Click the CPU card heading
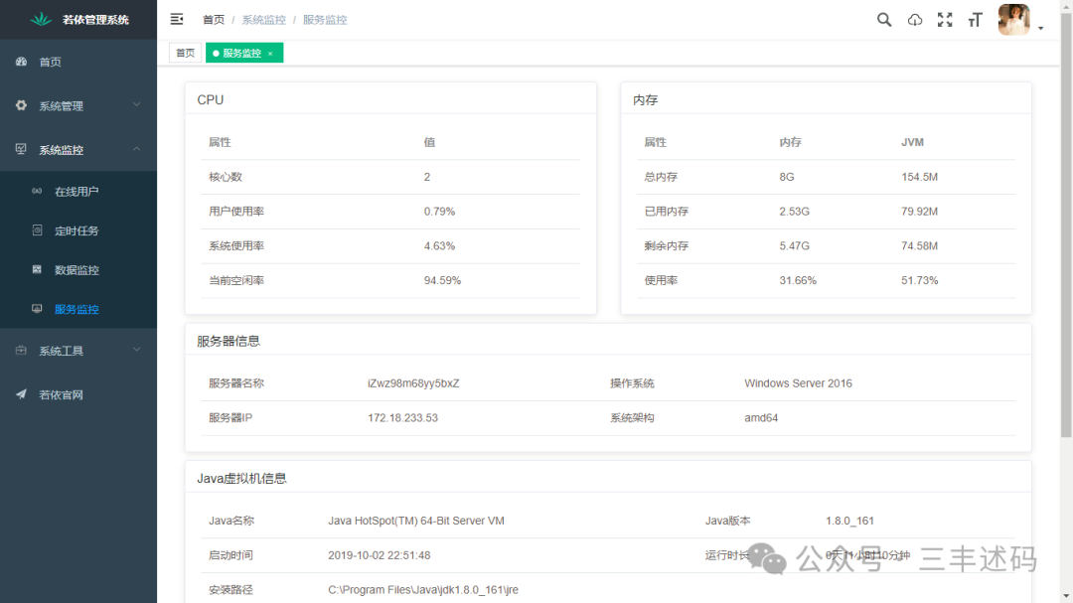This screenshot has height=603, width=1073. point(210,100)
